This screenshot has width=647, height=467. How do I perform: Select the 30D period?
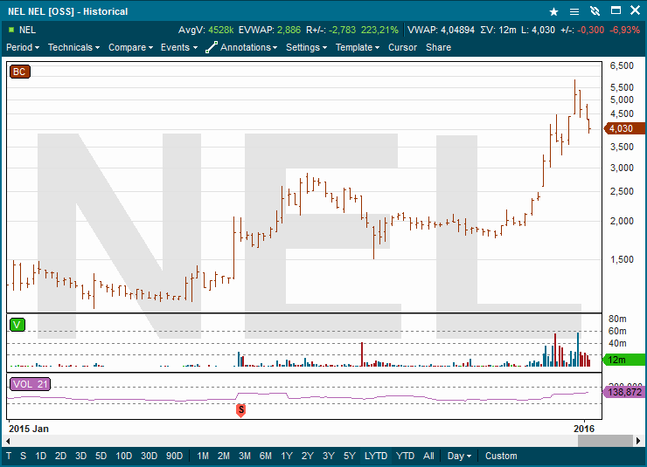coord(149,456)
